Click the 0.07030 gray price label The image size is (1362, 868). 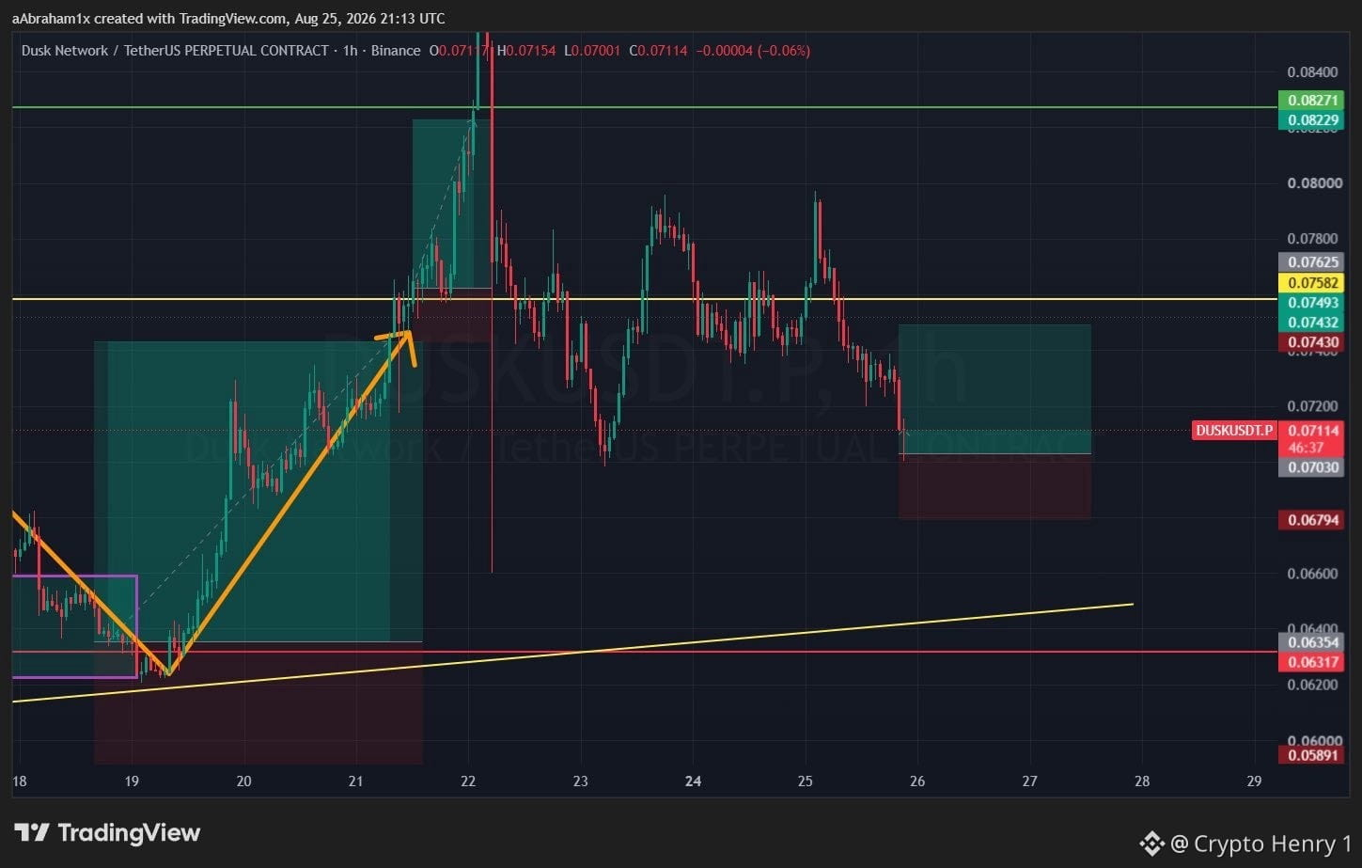coord(1313,467)
